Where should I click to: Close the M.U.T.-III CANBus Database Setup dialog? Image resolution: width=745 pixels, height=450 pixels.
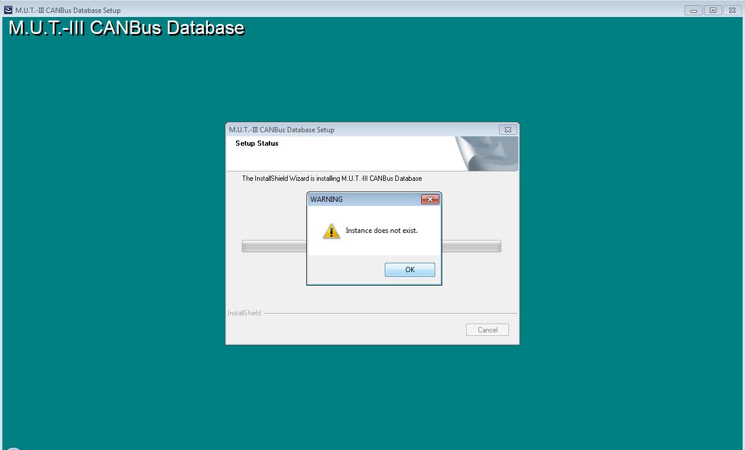[508, 130]
